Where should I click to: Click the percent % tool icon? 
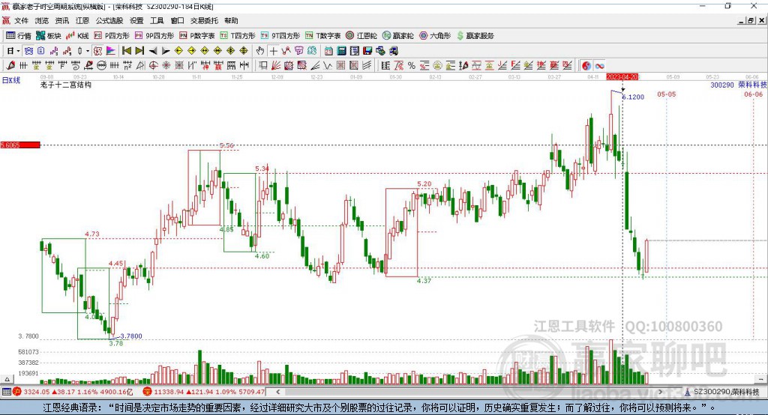[412, 66]
